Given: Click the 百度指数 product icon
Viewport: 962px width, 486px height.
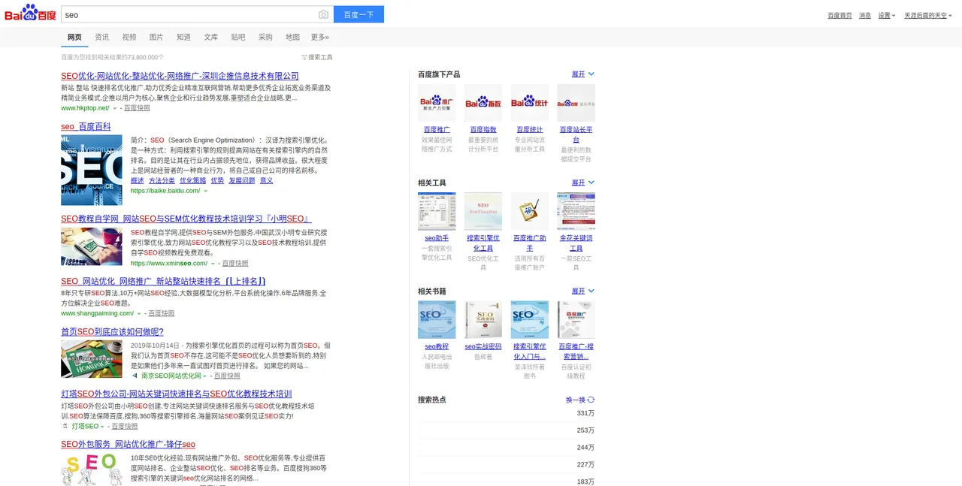Looking at the screenshot, I should coord(483,103).
